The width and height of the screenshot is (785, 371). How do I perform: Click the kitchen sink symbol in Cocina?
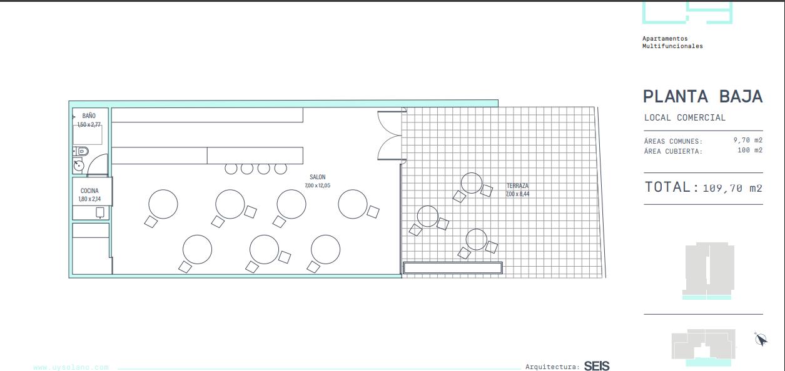[x=100, y=212]
